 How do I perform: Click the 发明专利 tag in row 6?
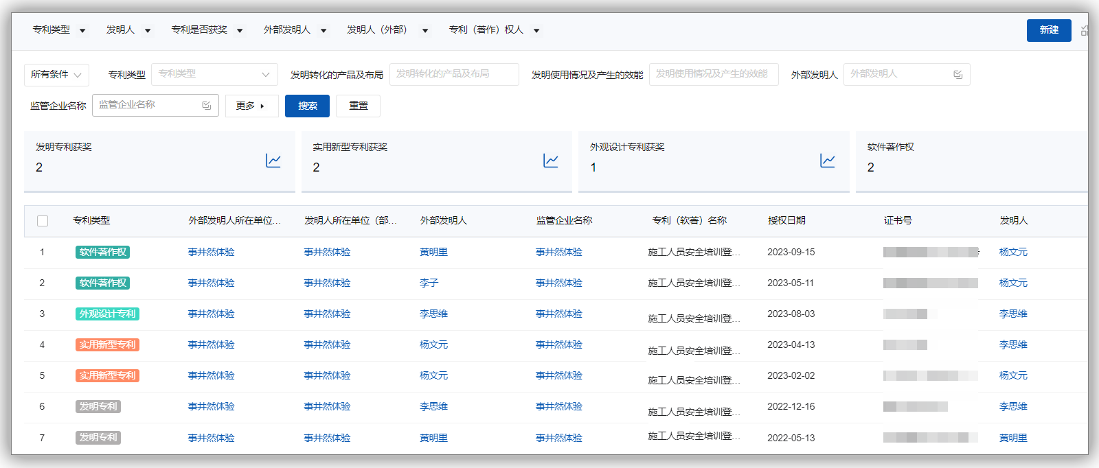coord(98,407)
